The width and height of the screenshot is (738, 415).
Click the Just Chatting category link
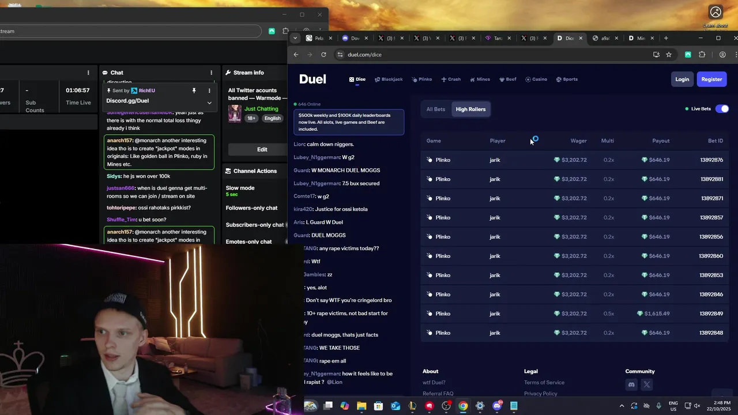pyautogui.click(x=261, y=108)
